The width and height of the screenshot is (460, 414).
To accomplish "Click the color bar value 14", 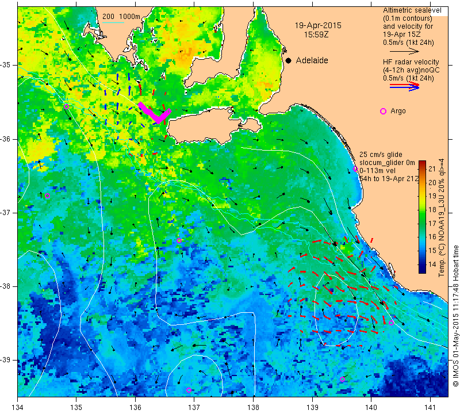I will (432, 264).
